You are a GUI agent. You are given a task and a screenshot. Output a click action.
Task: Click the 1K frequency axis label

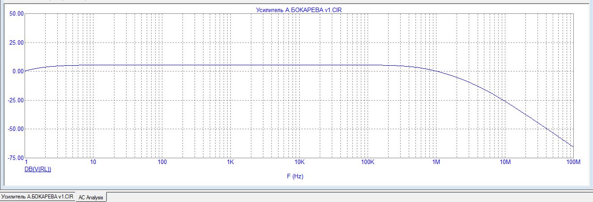(x=230, y=162)
